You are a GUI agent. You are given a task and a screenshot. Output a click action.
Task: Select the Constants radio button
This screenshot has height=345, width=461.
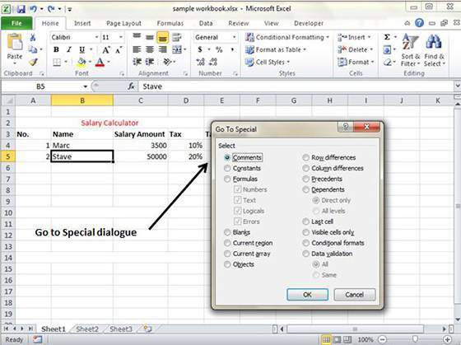tap(227, 168)
